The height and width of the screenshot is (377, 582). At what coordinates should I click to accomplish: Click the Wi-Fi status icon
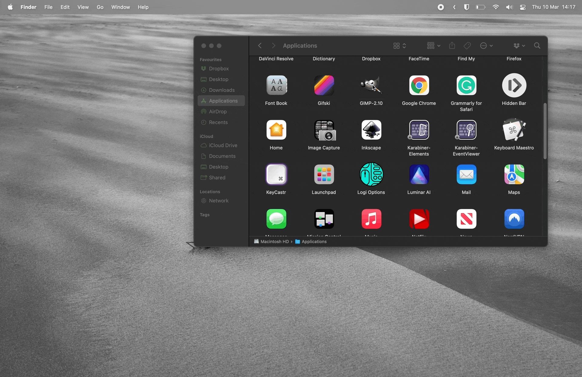pos(496,7)
